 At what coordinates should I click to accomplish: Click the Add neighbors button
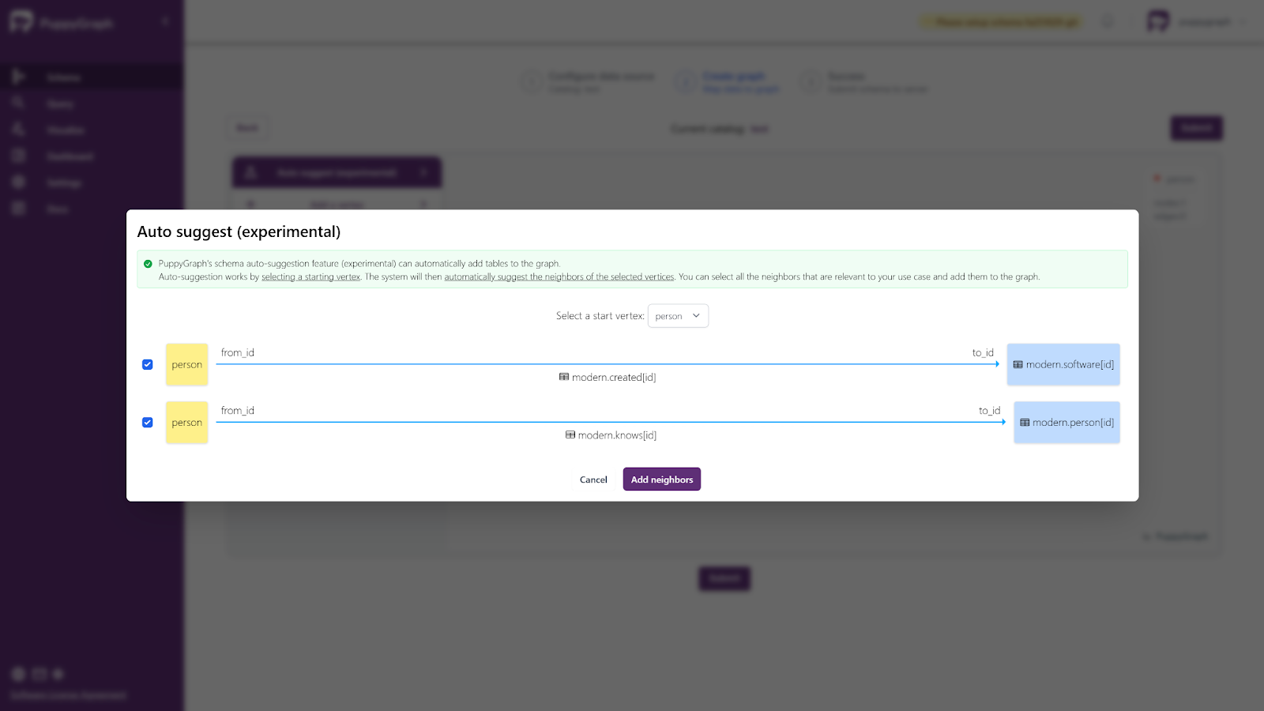(x=661, y=480)
